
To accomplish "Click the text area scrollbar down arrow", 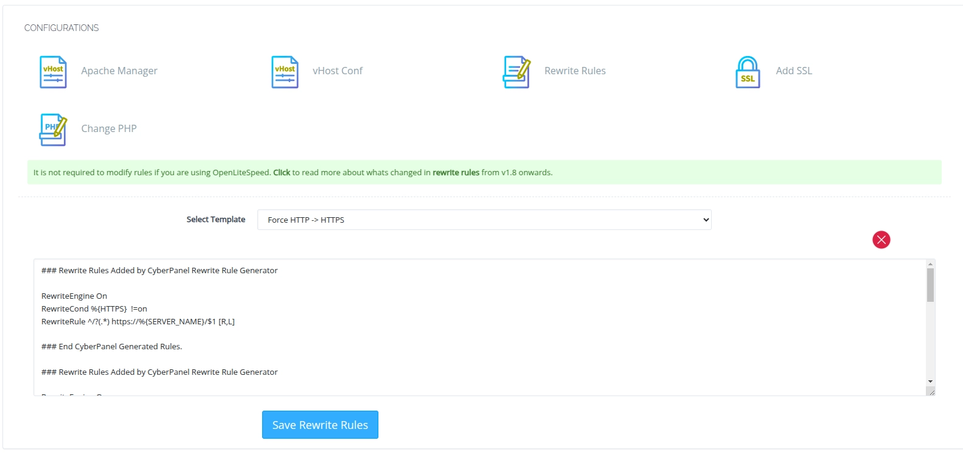I will click(930, 382).
